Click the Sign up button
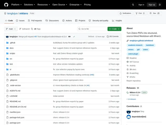Viewport: 166px width, 125px height. click(152, 5)
